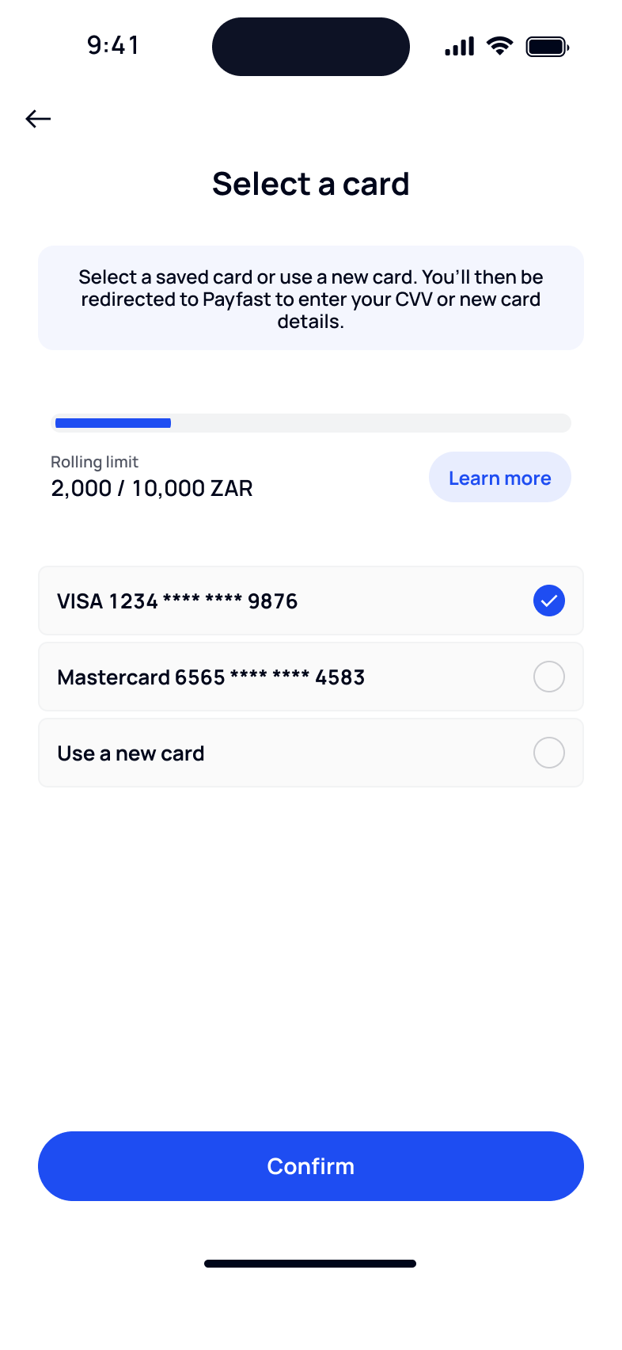Screen dimensions: 622x1350
Task: Click the home indicator bar at the bottom
Action: pyautogui.click(x=310, y=1263)
